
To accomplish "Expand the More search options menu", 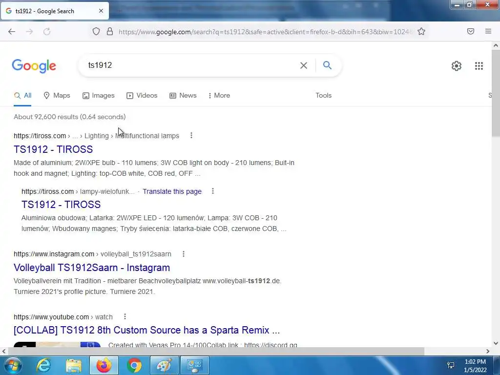I will tap(219, 96).
